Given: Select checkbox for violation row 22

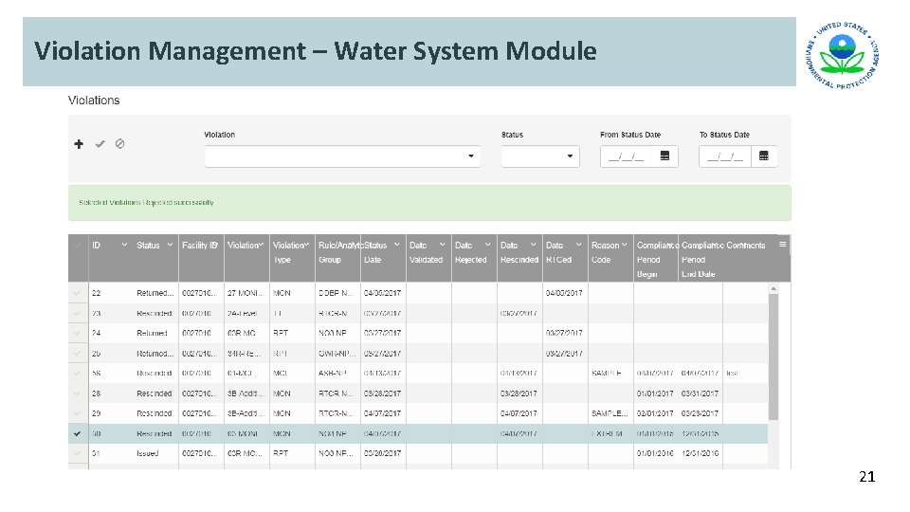Looking at the screenshot, I should point(77,293).
